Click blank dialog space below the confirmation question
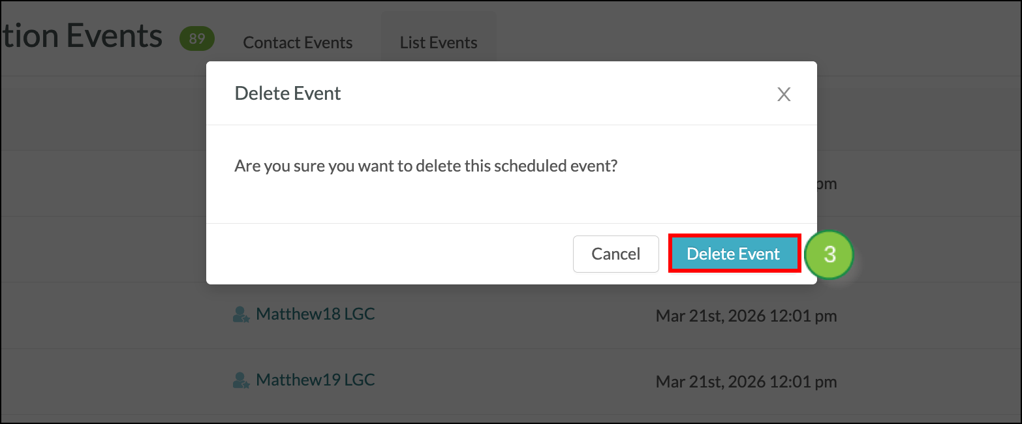1022x424 pixels. pyautogui.click(x=509, y=199)
